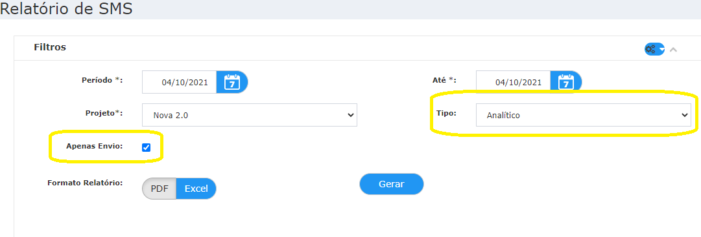Click the Período field label
Viewport: 701px width, 237px height.
click(102, 80)
